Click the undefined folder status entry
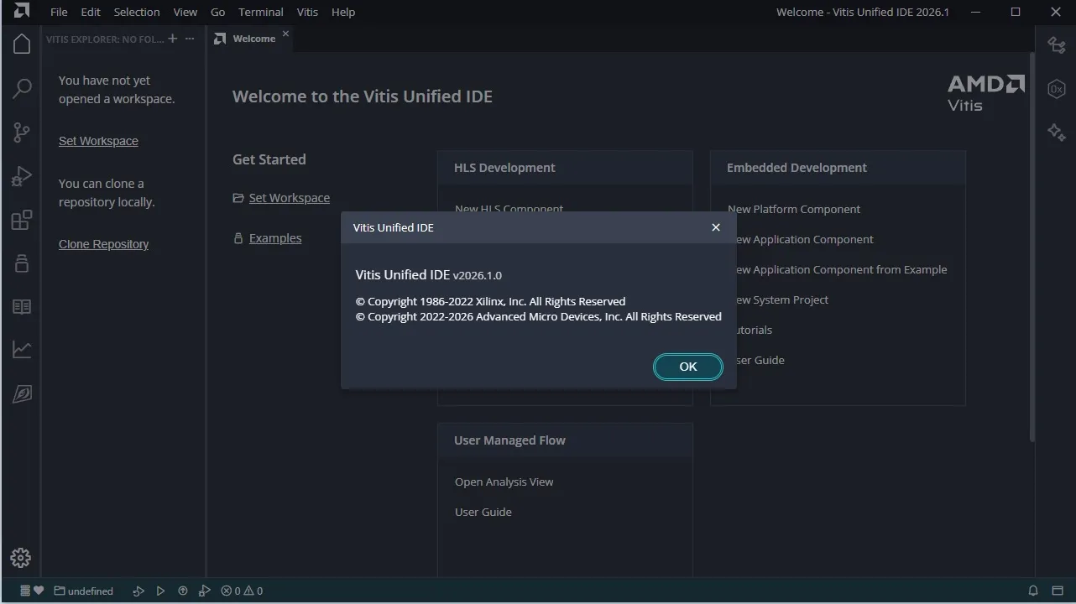Screen dimensions: 1076x604 [x=84, y=591]
